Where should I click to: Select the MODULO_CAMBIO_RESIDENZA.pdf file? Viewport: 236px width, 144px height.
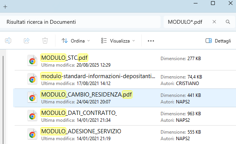(125, 98)
